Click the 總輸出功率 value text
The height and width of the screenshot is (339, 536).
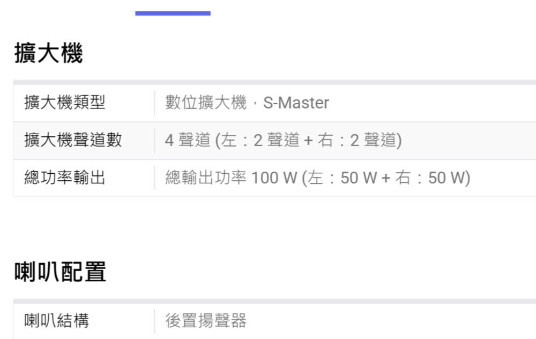(205, 178)
